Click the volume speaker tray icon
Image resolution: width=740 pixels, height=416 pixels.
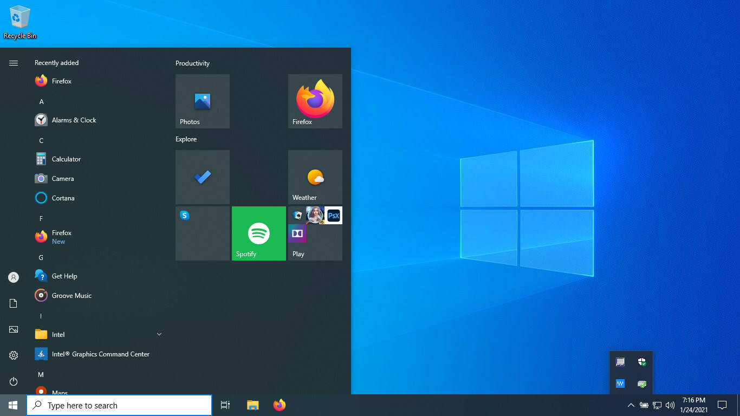point(670,405)
